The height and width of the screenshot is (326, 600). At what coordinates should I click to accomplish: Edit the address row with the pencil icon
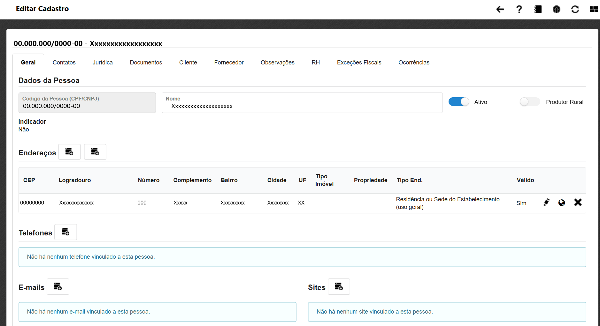pos(546,203)
